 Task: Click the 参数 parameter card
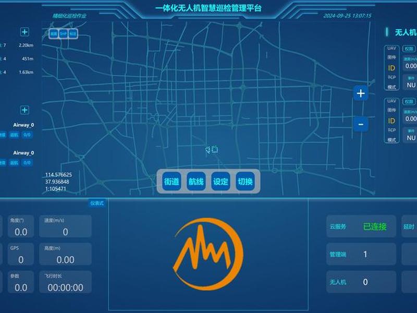[x=21, y=282]
